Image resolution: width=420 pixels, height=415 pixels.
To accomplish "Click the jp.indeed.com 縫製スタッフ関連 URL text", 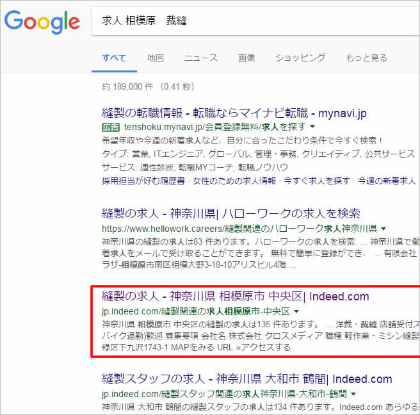I will 224,394.
